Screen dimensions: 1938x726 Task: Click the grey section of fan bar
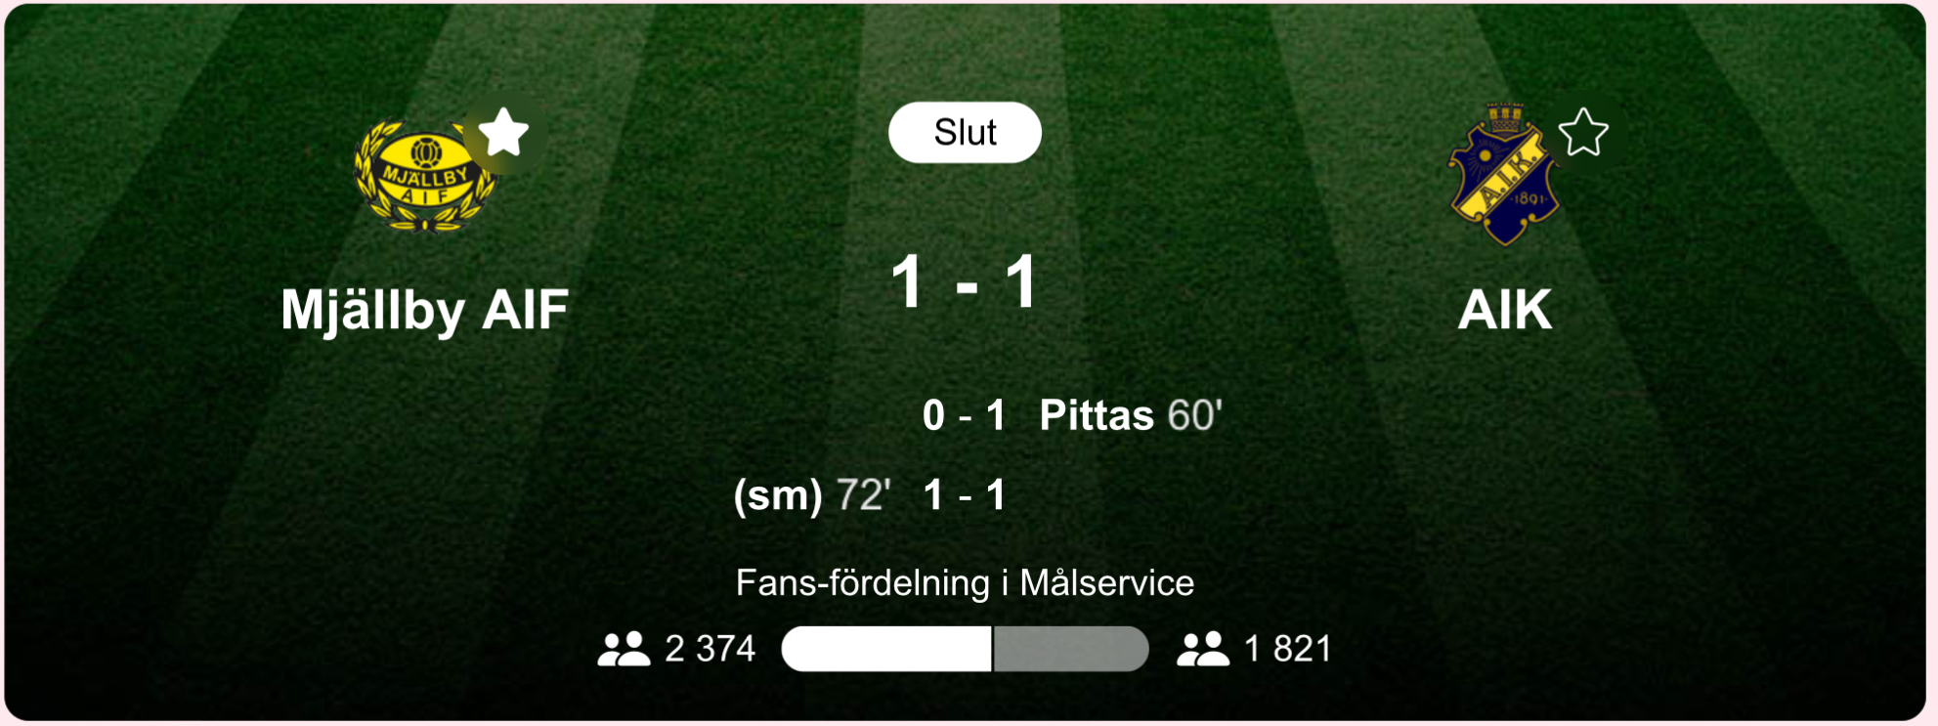[x=1071, y=649]
